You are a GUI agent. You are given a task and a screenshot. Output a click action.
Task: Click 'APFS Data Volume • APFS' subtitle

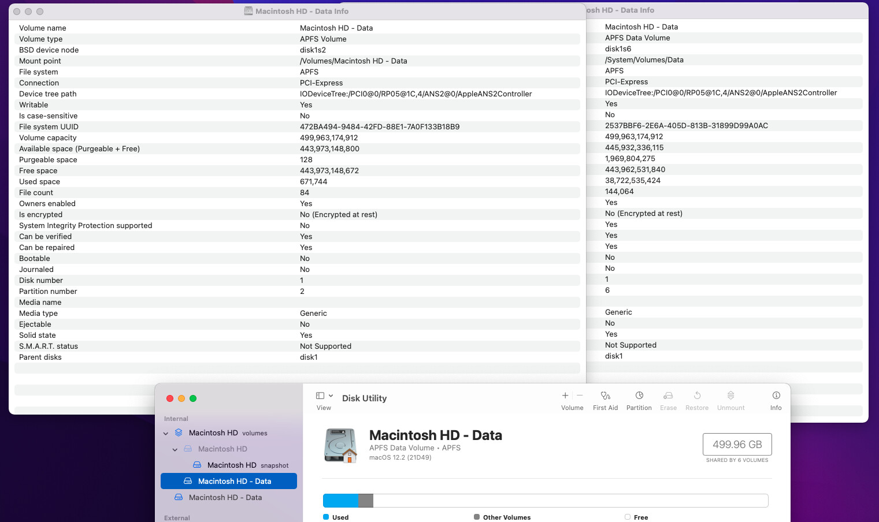point(415,448)
